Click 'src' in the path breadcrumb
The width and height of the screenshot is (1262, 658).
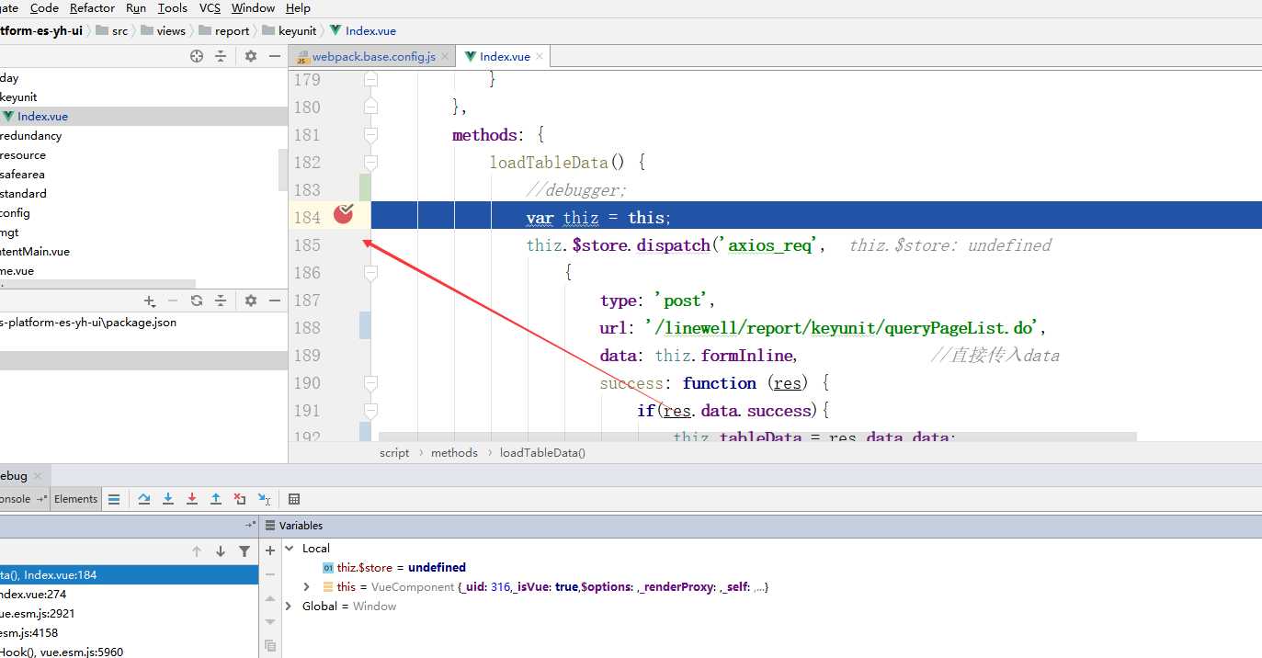[x=120, y=30]
